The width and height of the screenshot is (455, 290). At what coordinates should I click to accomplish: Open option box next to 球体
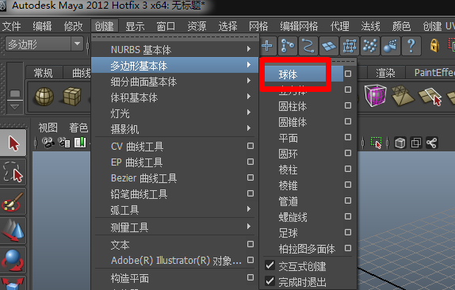click(x=348, y=74)
